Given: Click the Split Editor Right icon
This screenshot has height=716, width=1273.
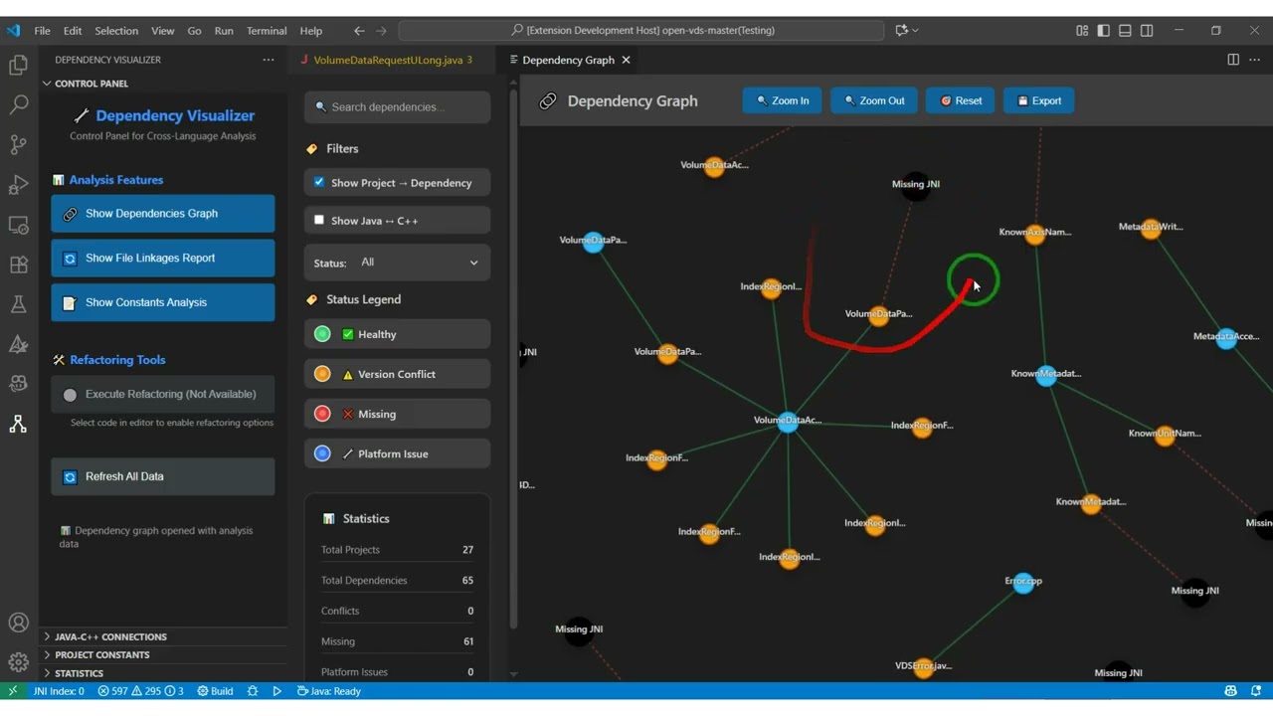Looking at the screenshot, I should 1233,60.
